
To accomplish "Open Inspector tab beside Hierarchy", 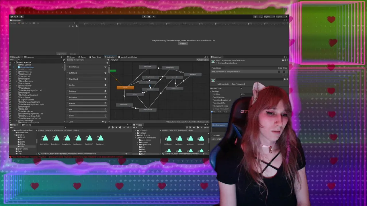I will tap(29, 57).
